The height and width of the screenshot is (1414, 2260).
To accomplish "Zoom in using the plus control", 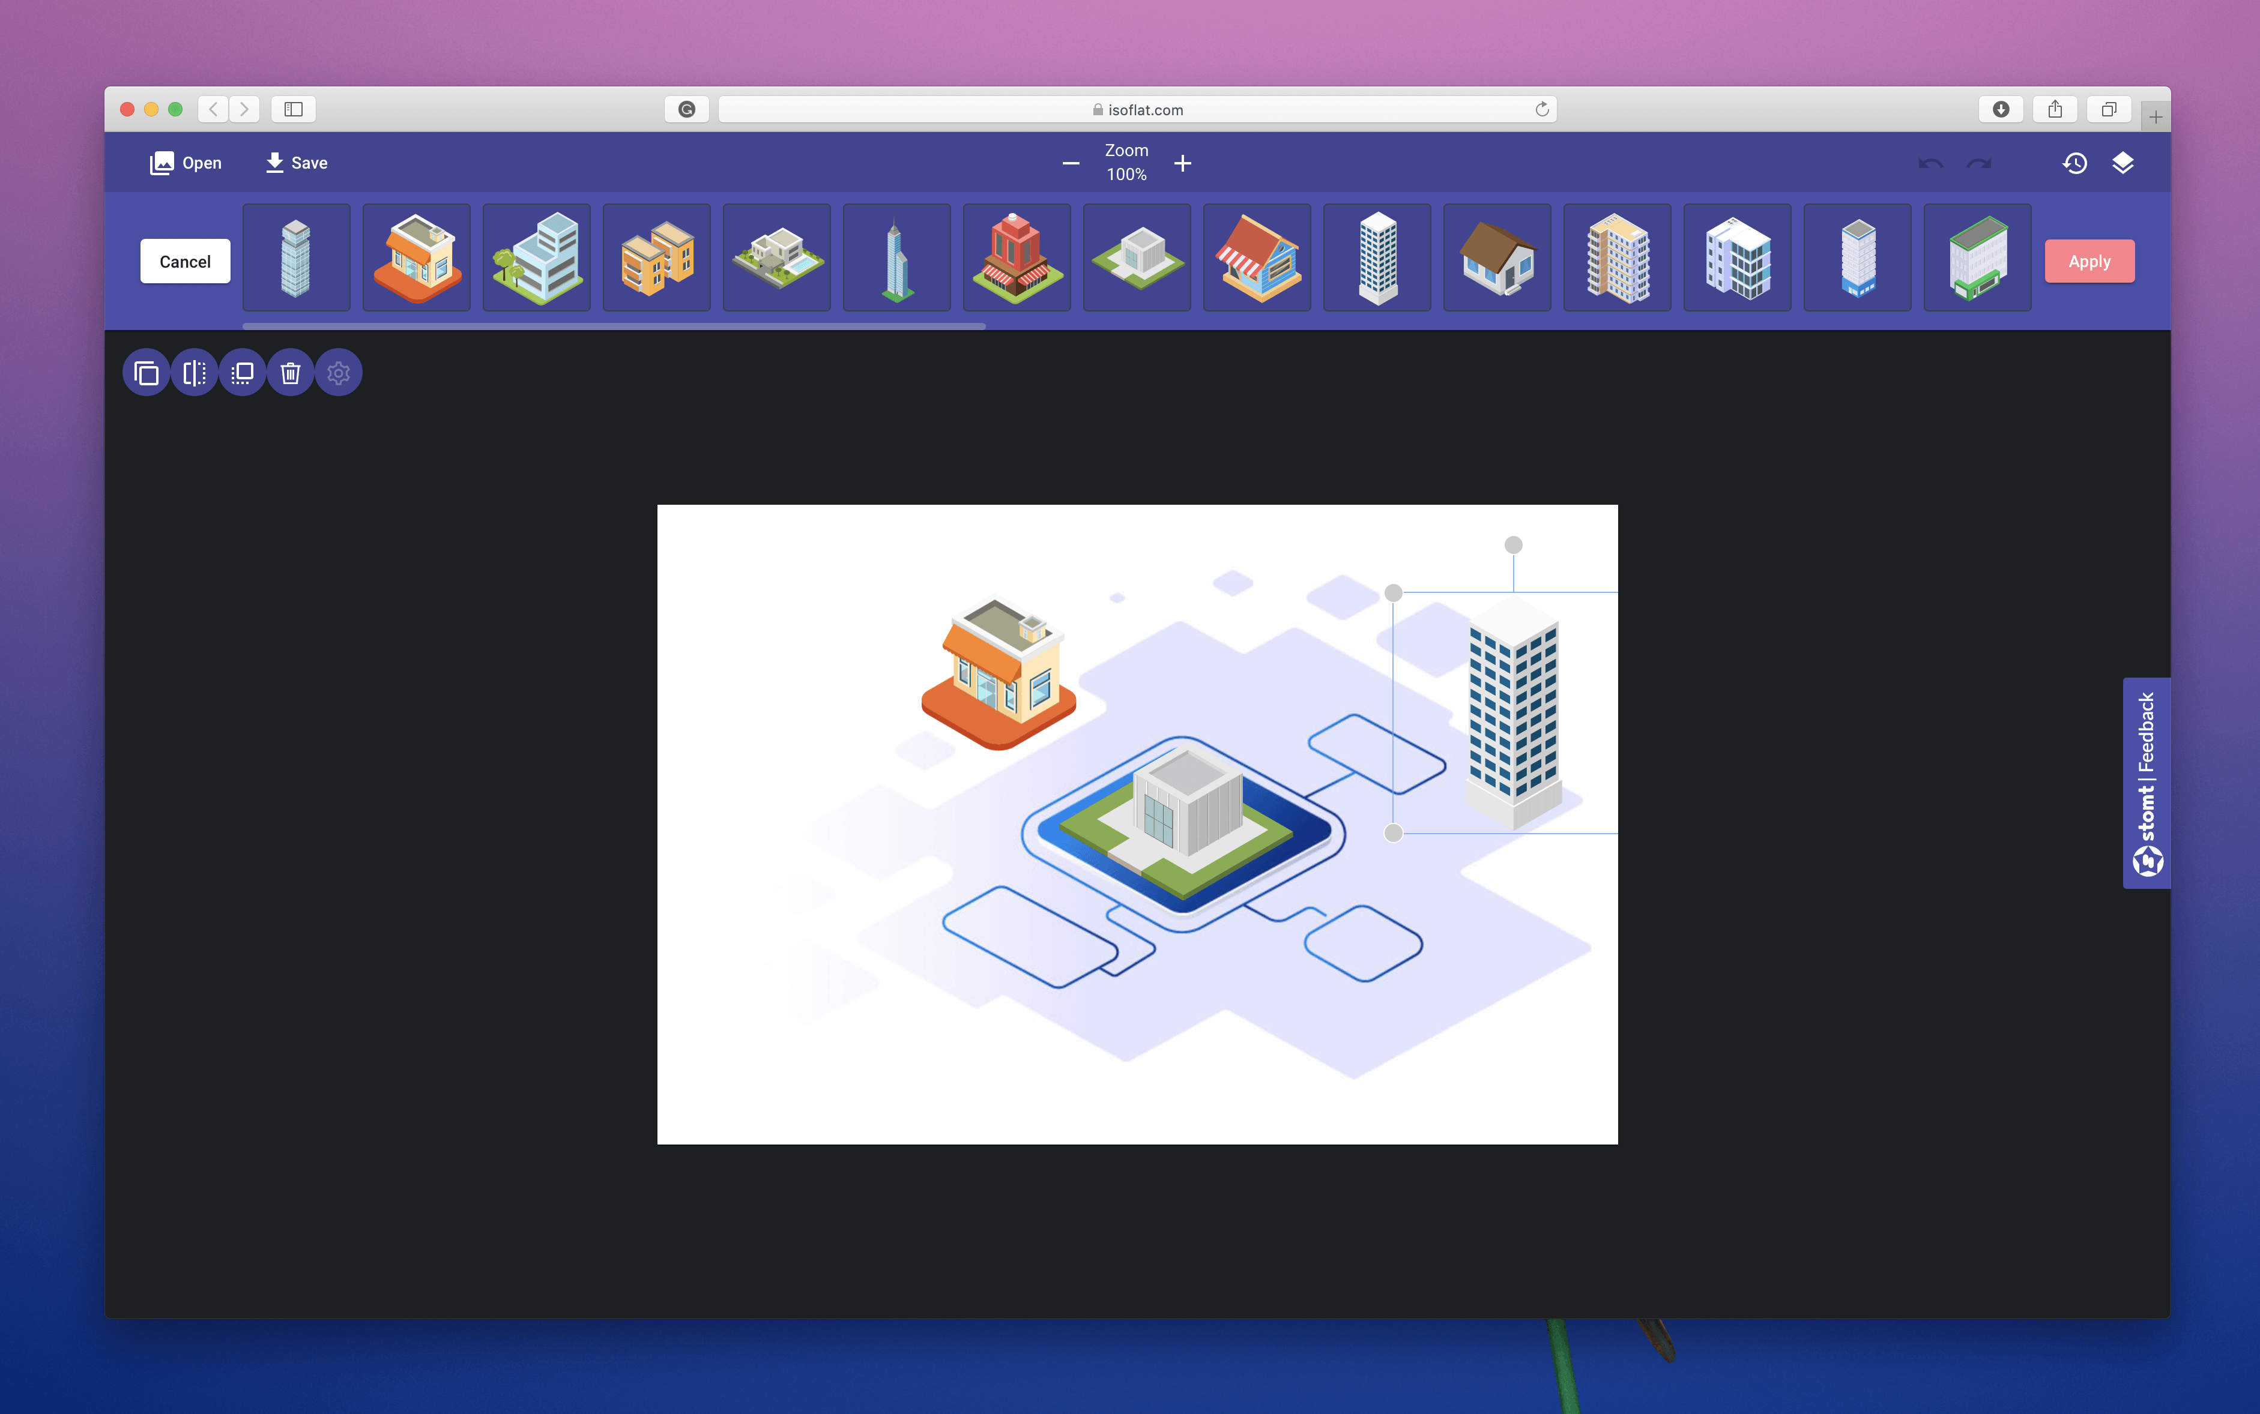I will tap(1182, 163).
